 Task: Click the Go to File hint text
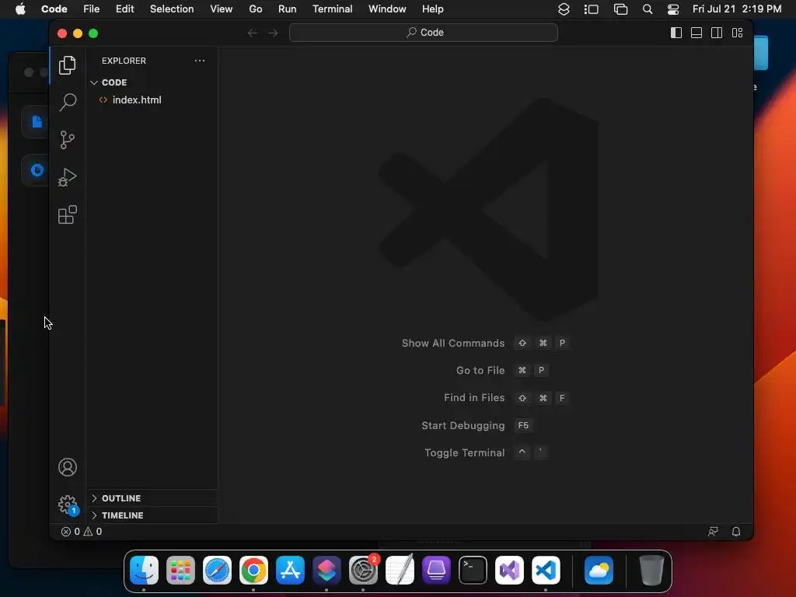tap(480, 371)
